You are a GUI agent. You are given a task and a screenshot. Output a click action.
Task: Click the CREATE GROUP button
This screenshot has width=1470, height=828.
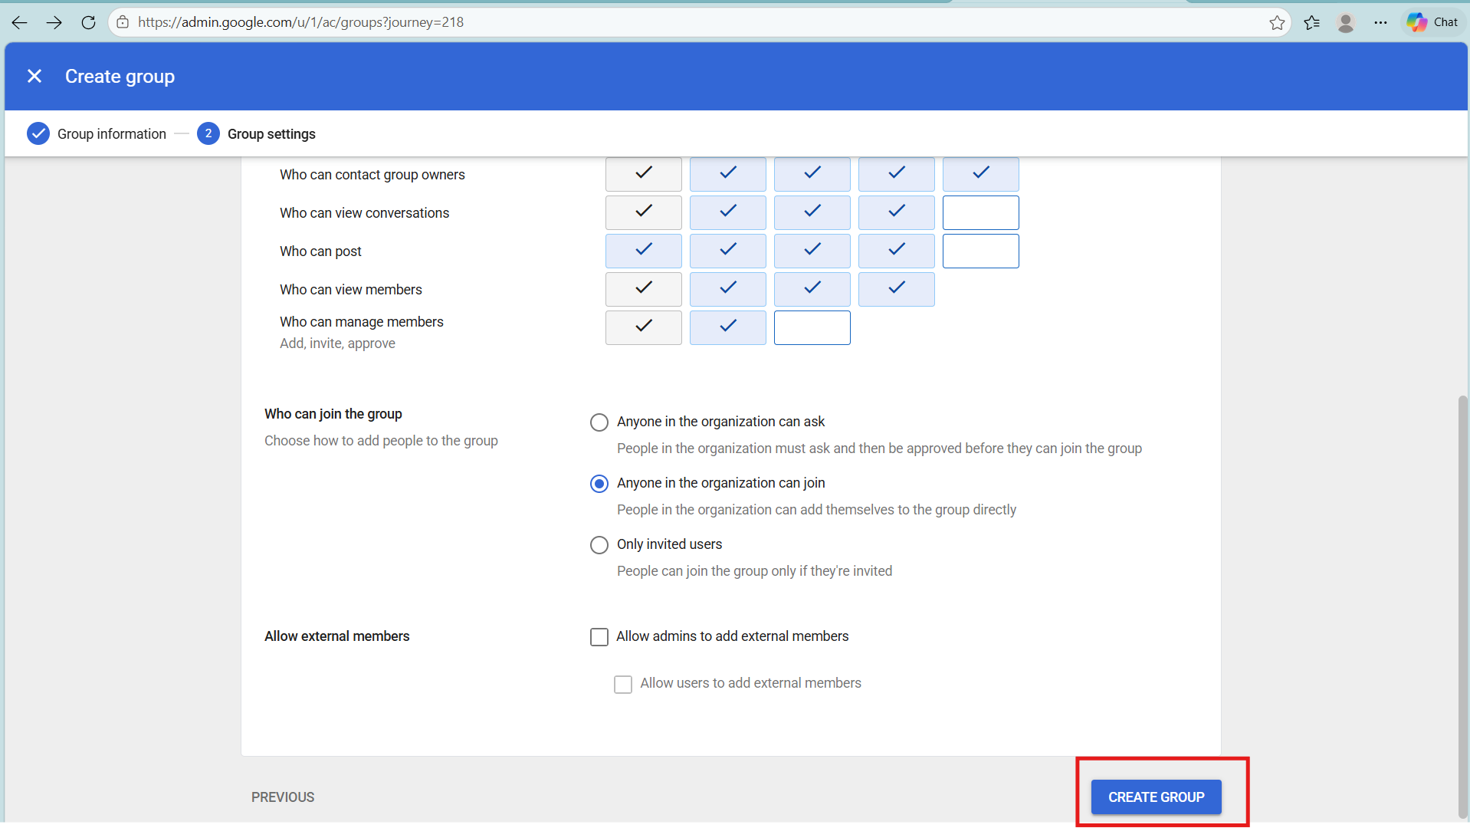tap(1156, 797)
